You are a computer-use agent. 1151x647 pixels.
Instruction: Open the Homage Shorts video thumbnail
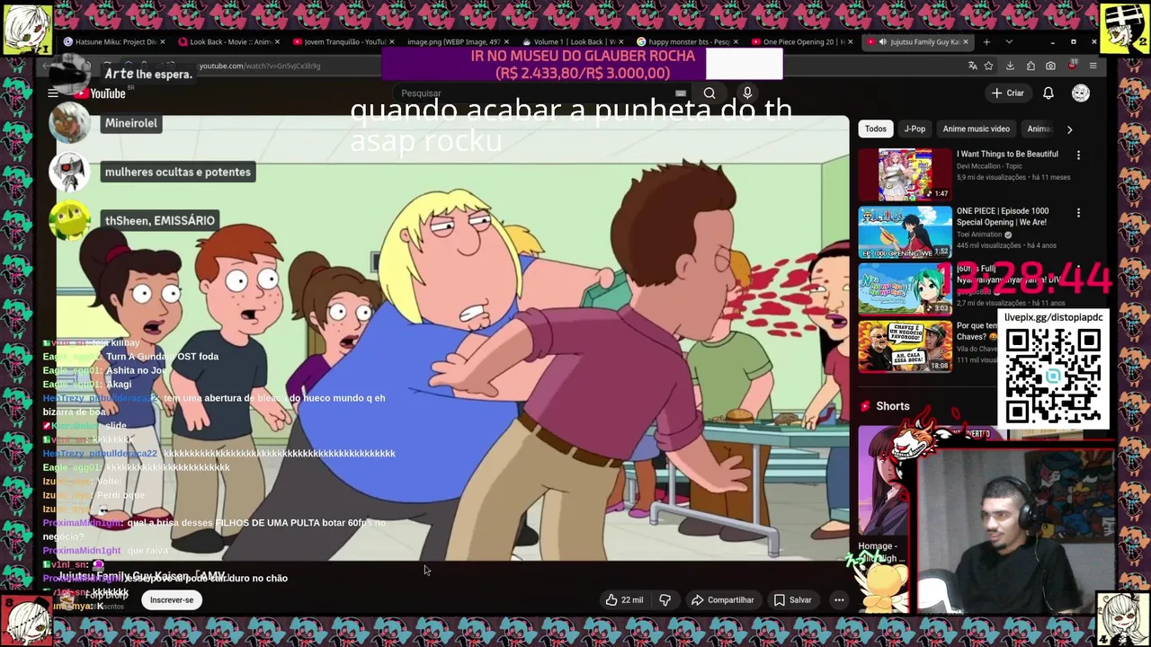point(886,481)
